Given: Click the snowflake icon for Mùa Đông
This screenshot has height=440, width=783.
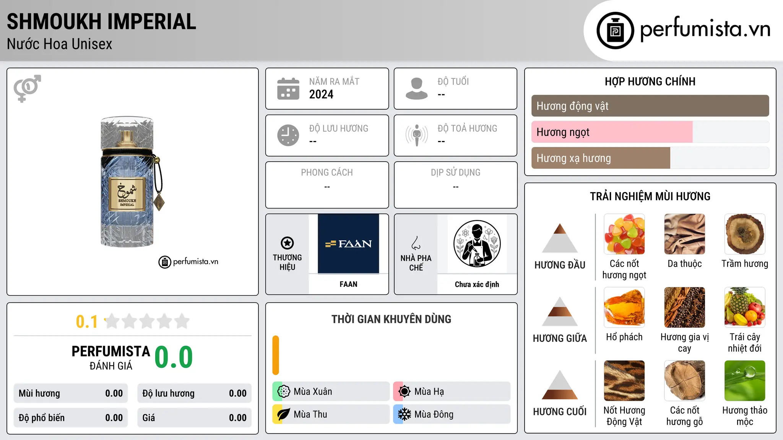Looking at the screenshot, I should click(404, 414).
